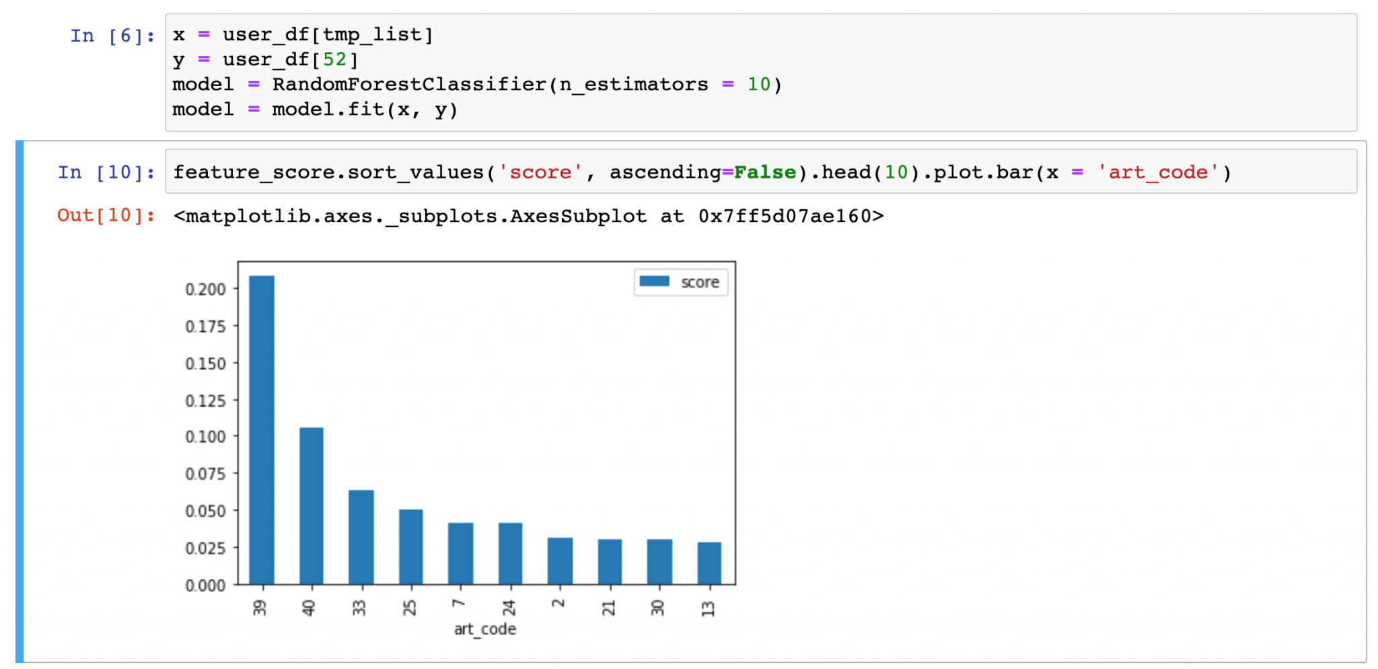Click the score legend label
Image resolution: width=1378 pixels, height=669 pixels.
click(x=700, y=282)
